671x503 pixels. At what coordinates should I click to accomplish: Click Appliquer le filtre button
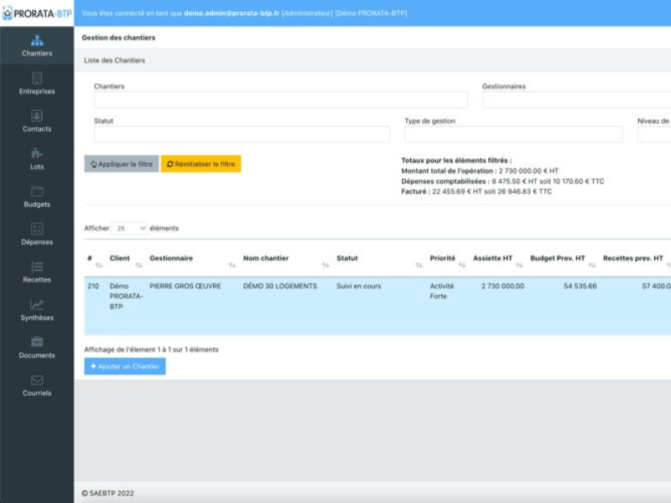[x=122, y=164]
